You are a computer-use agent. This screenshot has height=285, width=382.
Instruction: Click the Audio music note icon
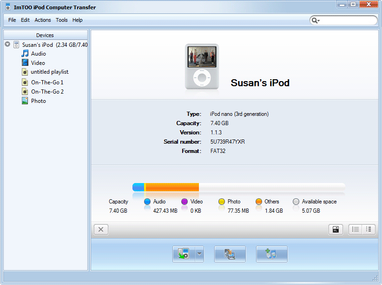pos(25,53)
